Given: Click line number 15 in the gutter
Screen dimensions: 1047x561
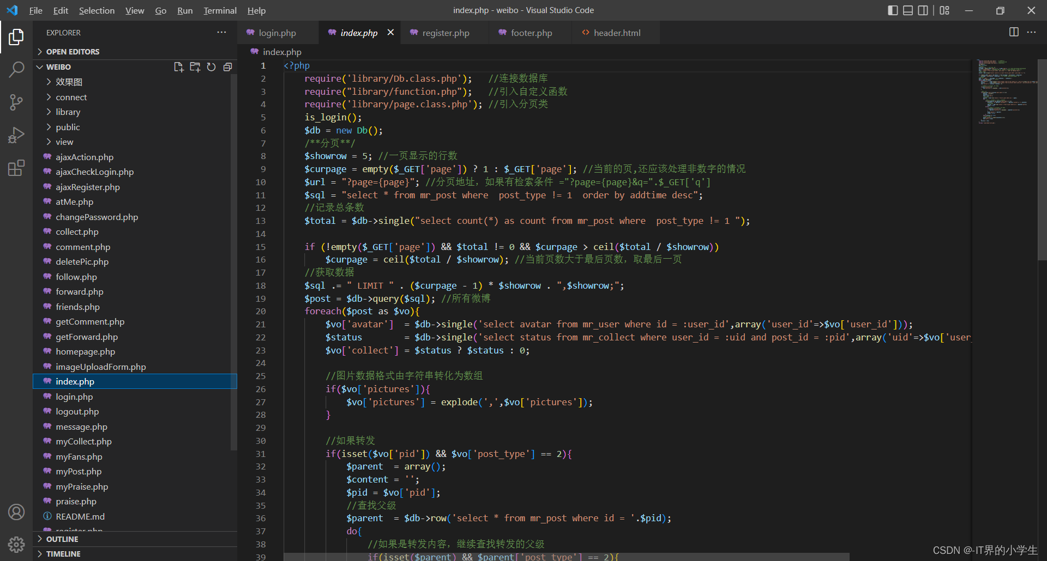Looking at the screenshot, I should (261, 247).
